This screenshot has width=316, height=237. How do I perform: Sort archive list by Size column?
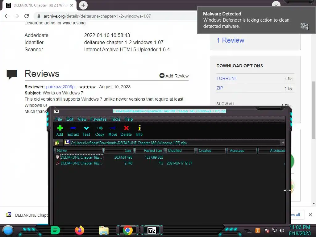119,151
